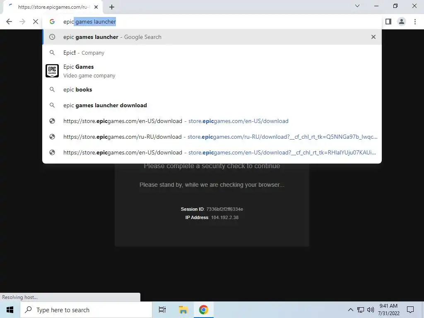This screenshot has width=424, height=318.
Task: Open File Explorer from taskbar
Action: tap(183, 310)
